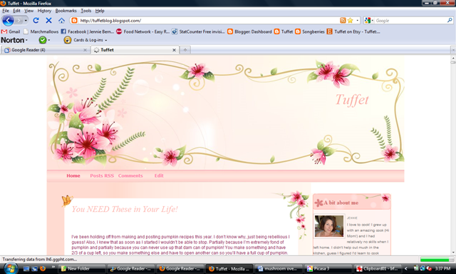Screen dimensions: 456x274
Task: Open the Edit menu
Action: 16,11
